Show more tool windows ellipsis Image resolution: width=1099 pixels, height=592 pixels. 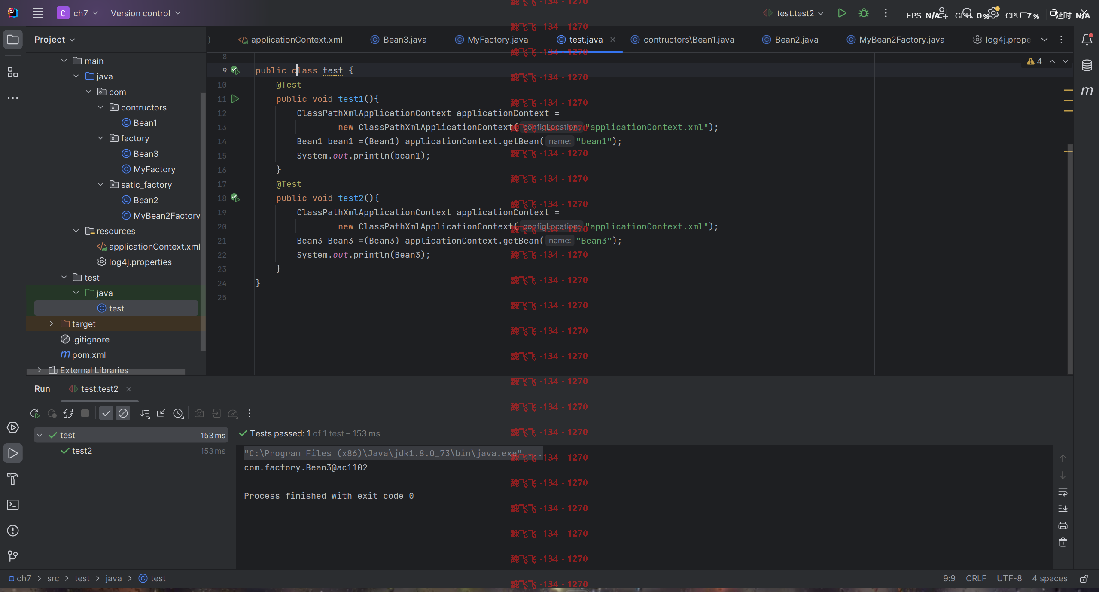click(13, 98)
